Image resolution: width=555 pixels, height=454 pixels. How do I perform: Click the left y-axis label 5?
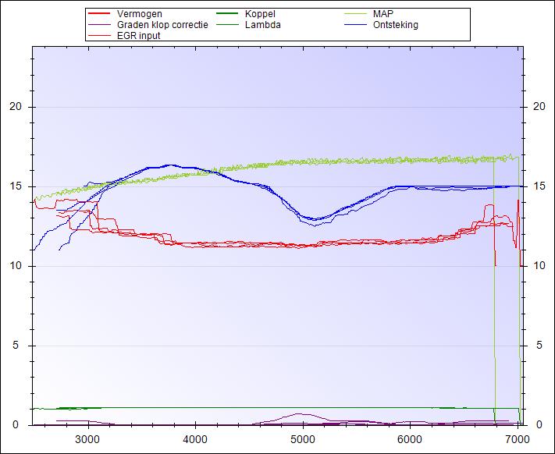16,345
